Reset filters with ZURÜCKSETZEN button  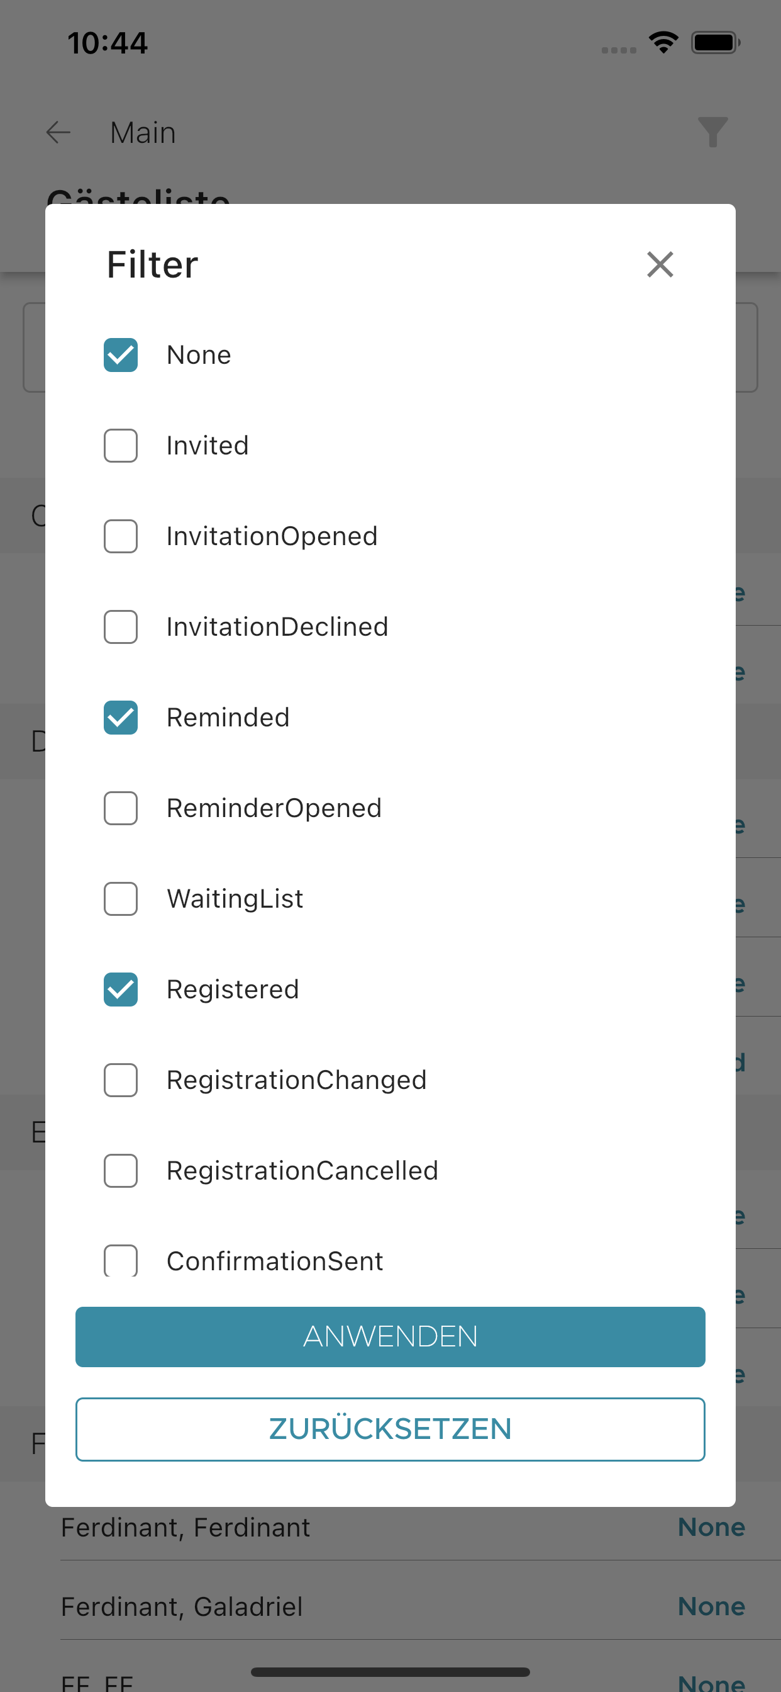coord(390,1430)
